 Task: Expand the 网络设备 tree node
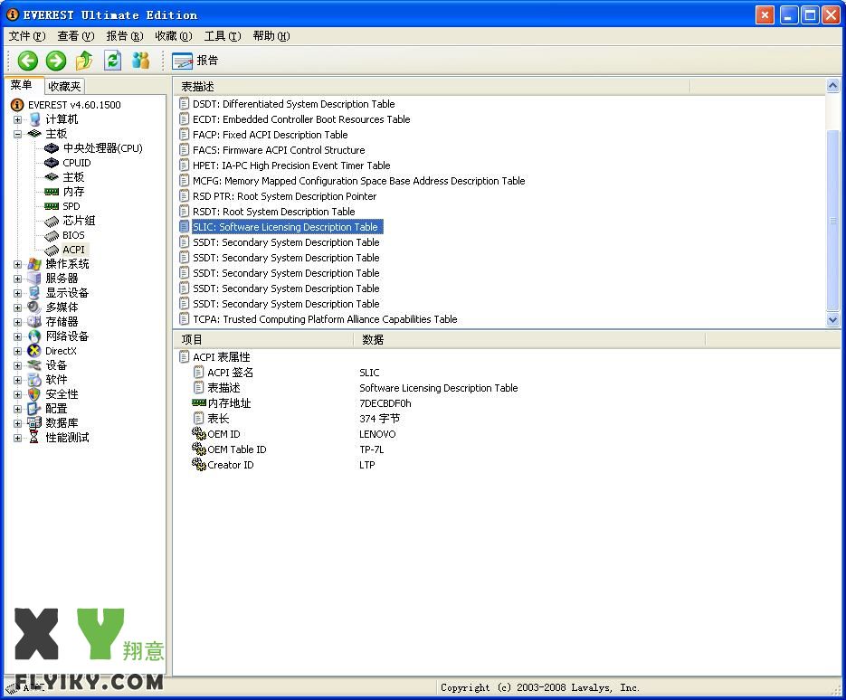[x=18, y=336]
